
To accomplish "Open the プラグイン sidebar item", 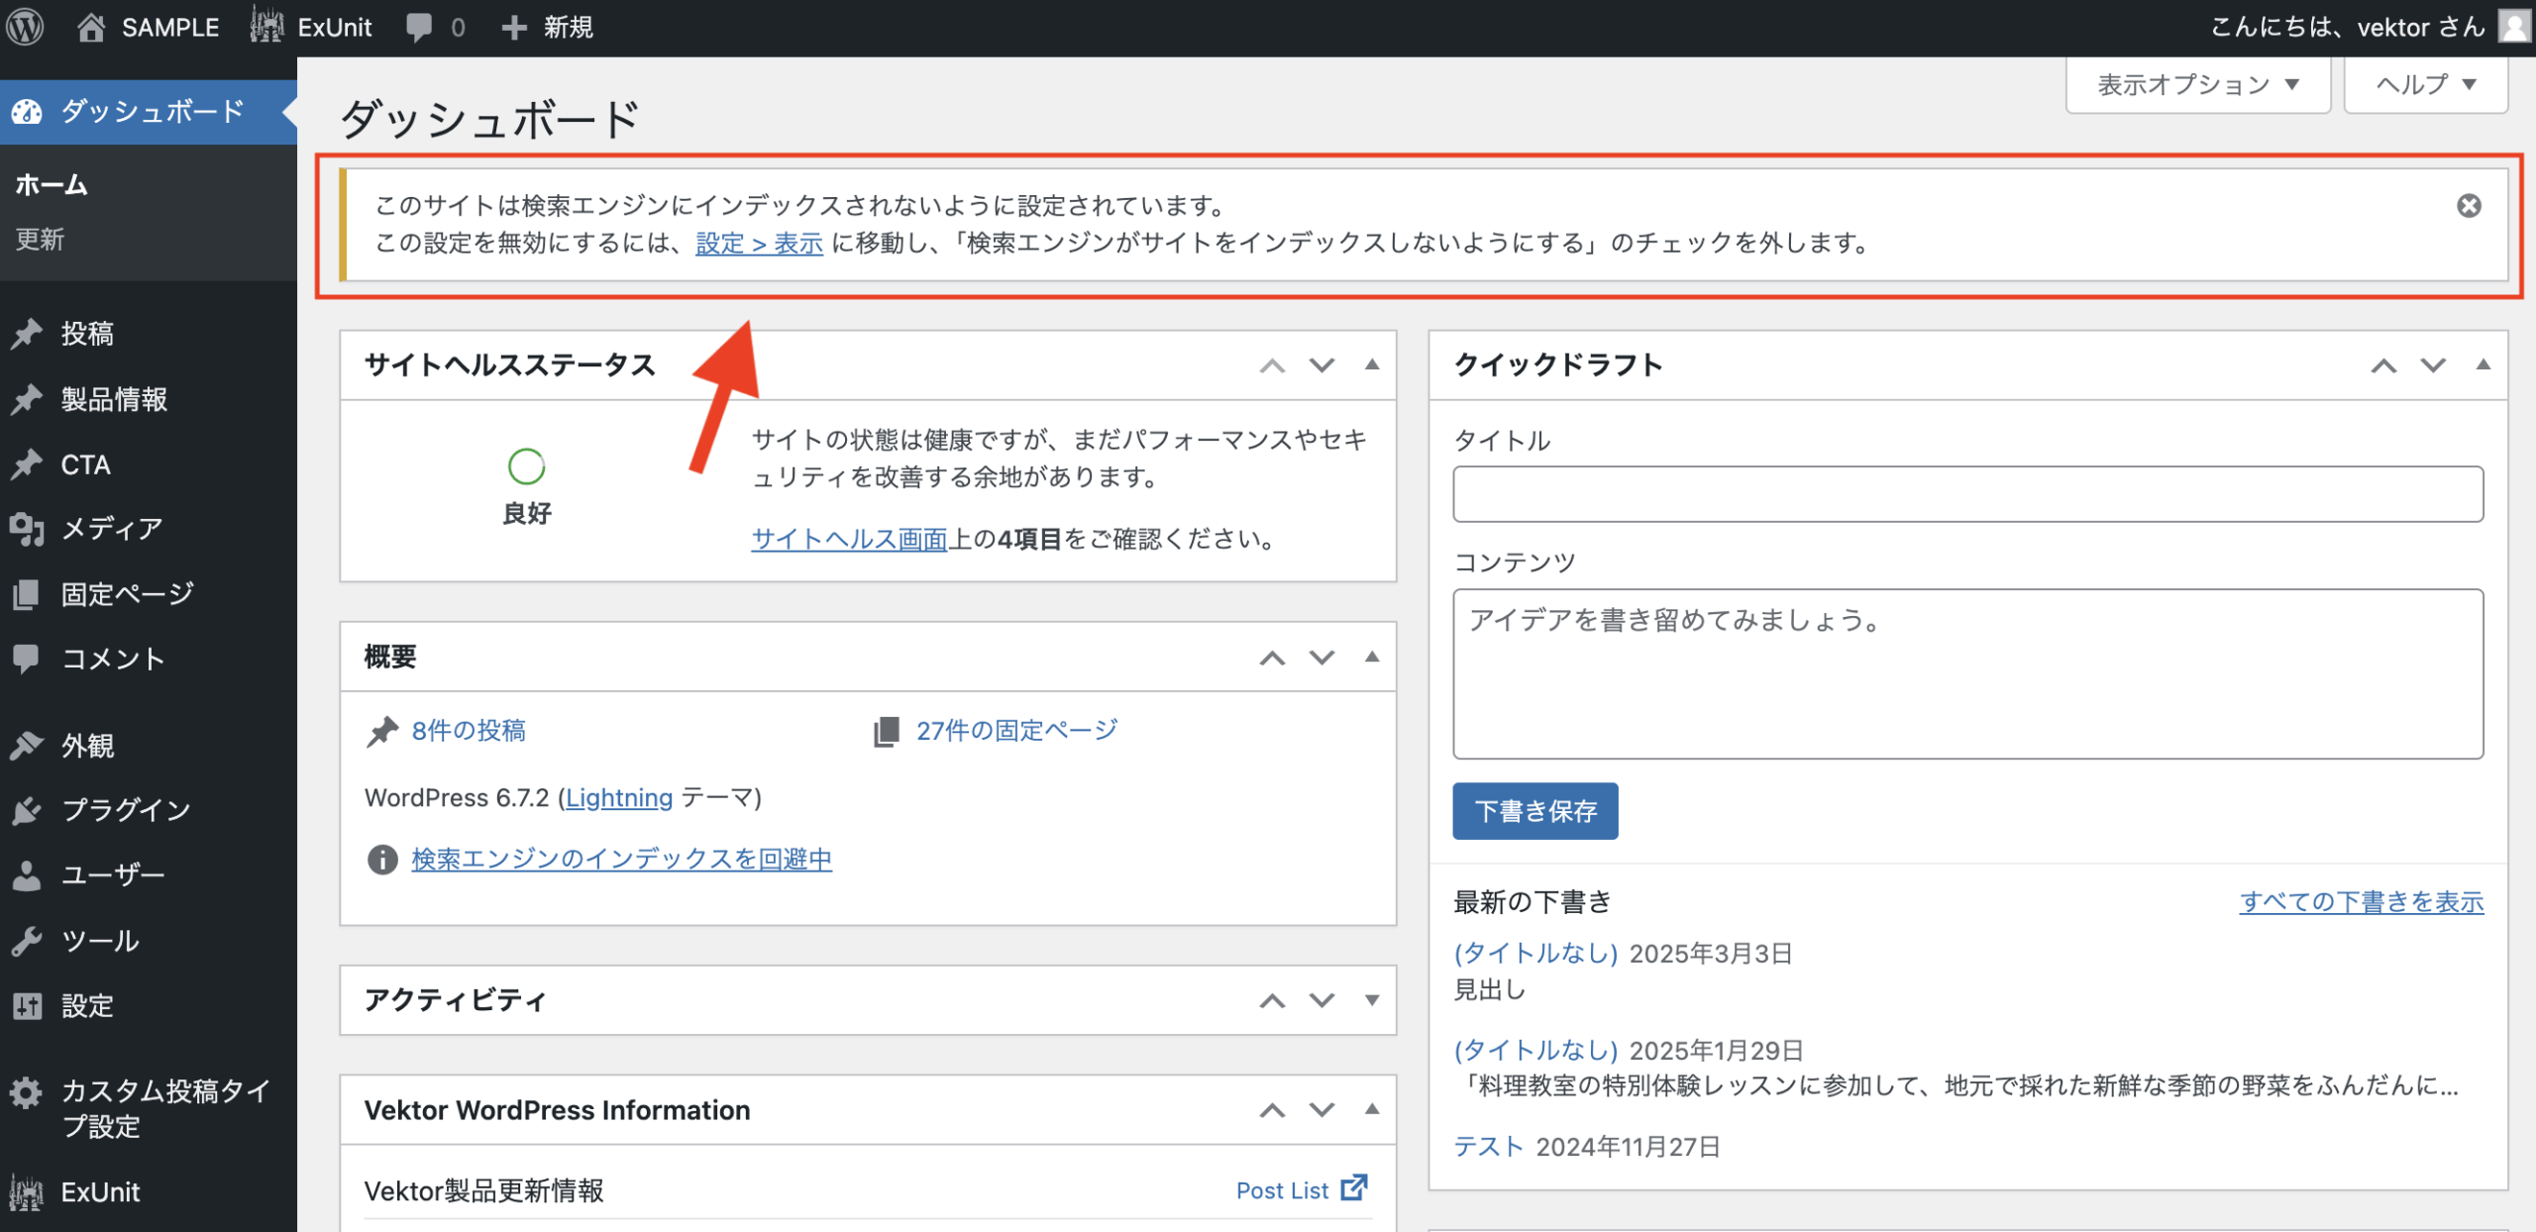I will pos(125,810).
